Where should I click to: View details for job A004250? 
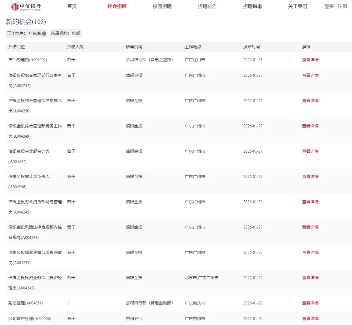point(310,101)
